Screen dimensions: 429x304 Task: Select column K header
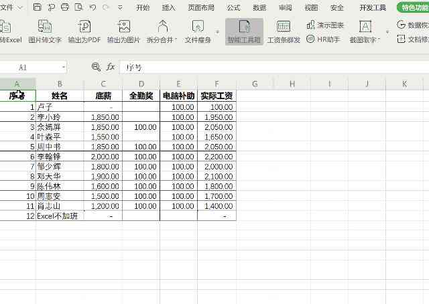[x=404, y=84]
